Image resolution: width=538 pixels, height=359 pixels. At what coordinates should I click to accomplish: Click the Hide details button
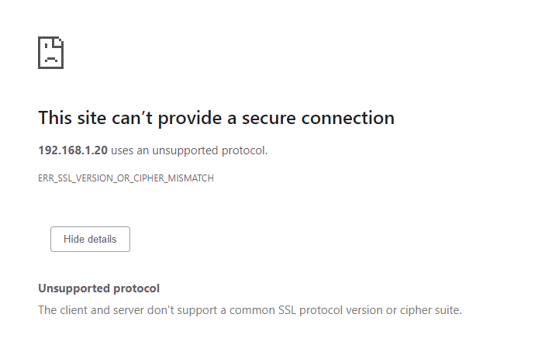[90, 240]
